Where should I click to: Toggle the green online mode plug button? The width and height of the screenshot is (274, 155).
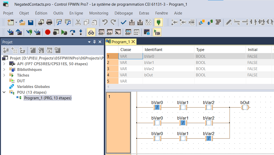point(158,23)
